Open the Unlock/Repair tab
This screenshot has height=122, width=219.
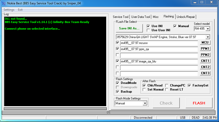[186, 17]
